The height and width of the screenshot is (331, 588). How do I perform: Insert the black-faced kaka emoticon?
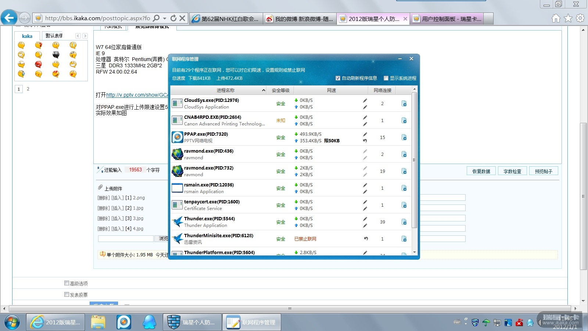[x=56, y=55]
